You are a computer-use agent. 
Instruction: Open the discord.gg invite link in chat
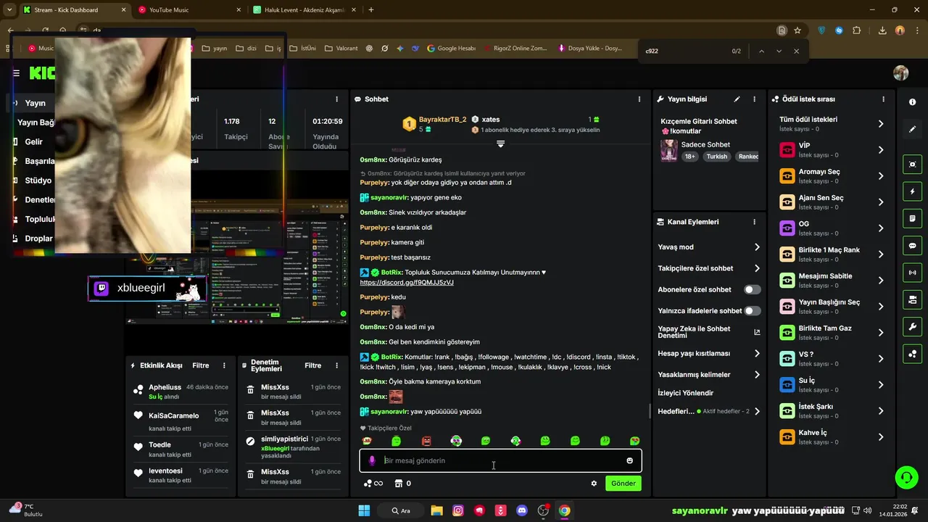click(407, 282)
